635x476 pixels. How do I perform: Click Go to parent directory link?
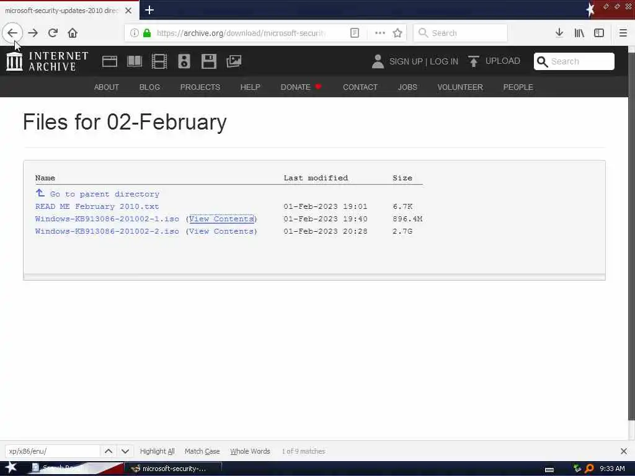104,194
